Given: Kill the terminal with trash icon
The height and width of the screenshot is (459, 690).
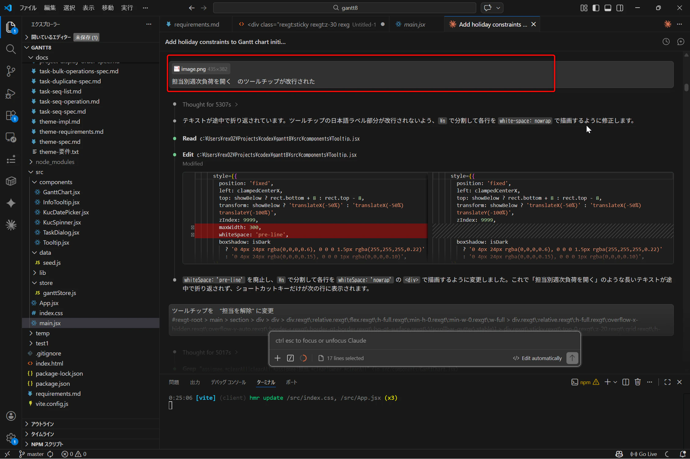Looking at the screenshot, I should (x=638, y=382).
